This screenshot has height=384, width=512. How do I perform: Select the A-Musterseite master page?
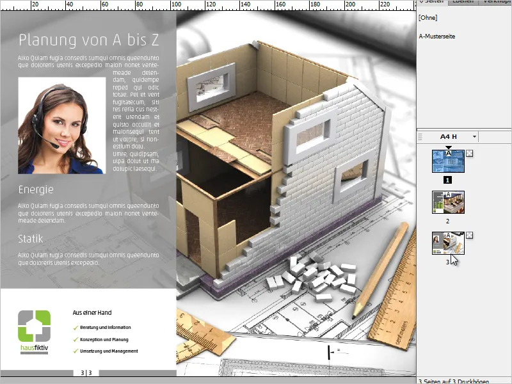437,36
